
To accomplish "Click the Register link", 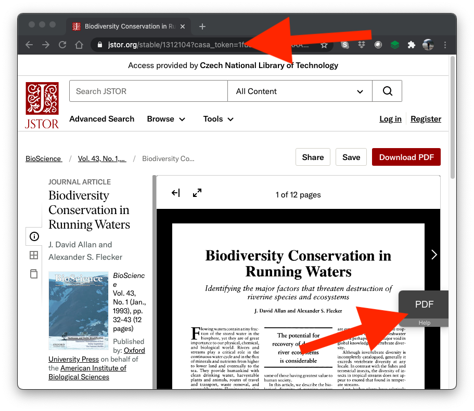I will [426, 119].
